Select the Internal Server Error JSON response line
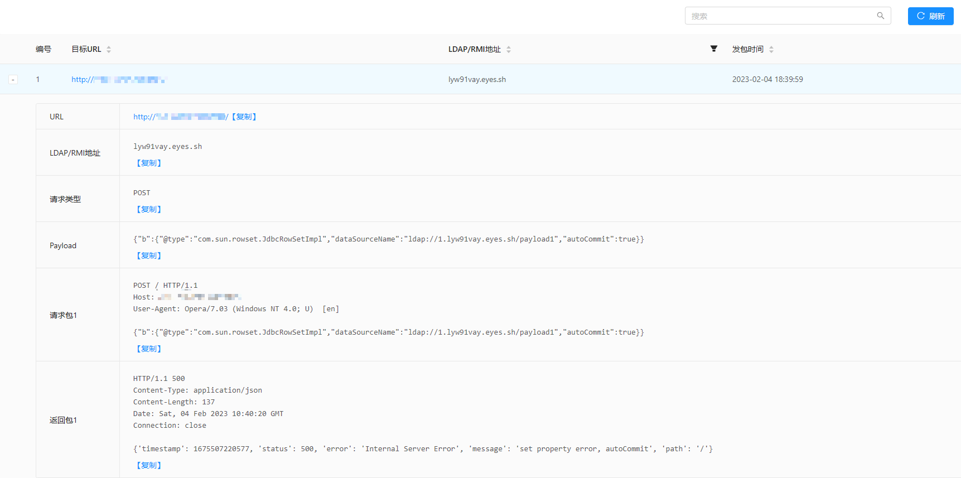Screen dimensions: 961x478 click(423, 448)
